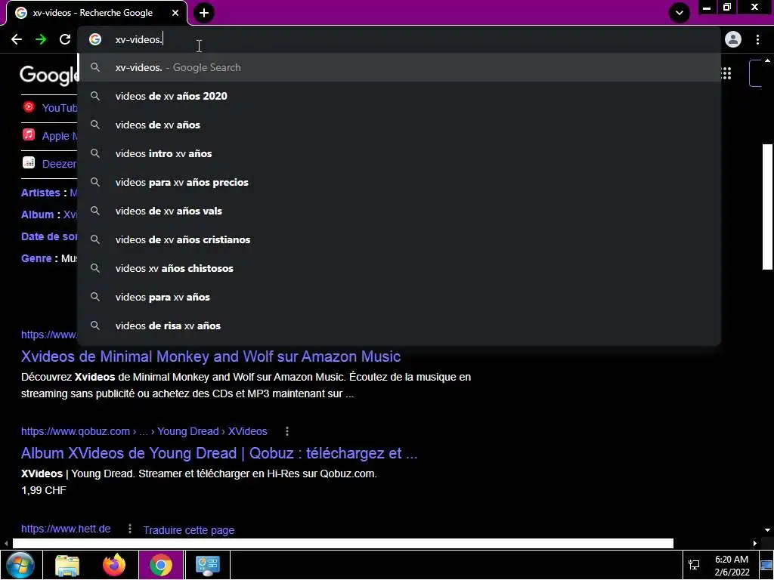Screen dimensions: 774x580
Task: Click the horizontal scrollbar right arrow
Action: (755, 543)
